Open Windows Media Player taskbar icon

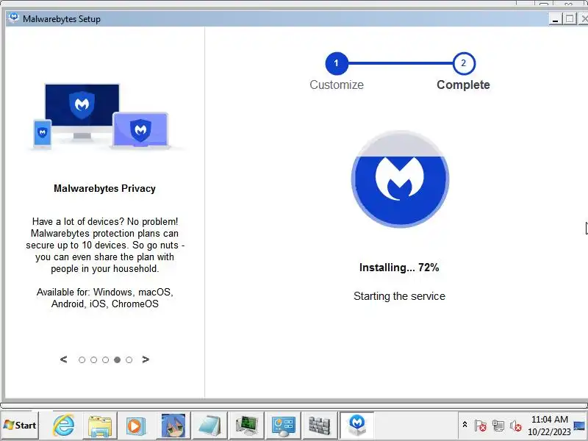136,426
